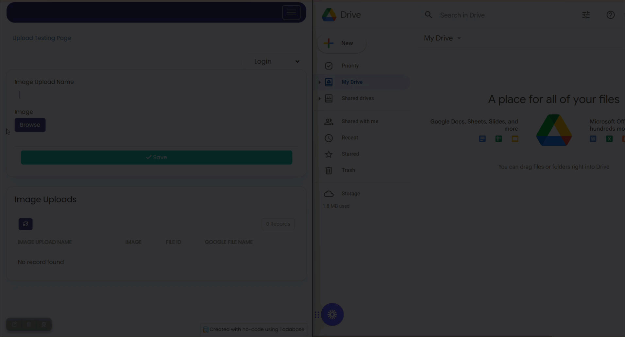Click the edit icon in recording bar

[x=14, y=324]
